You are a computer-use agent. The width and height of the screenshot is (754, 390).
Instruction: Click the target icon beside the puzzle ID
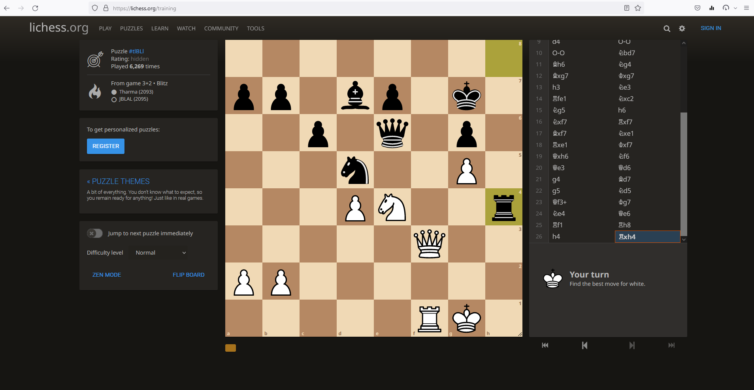pos(94,59)
